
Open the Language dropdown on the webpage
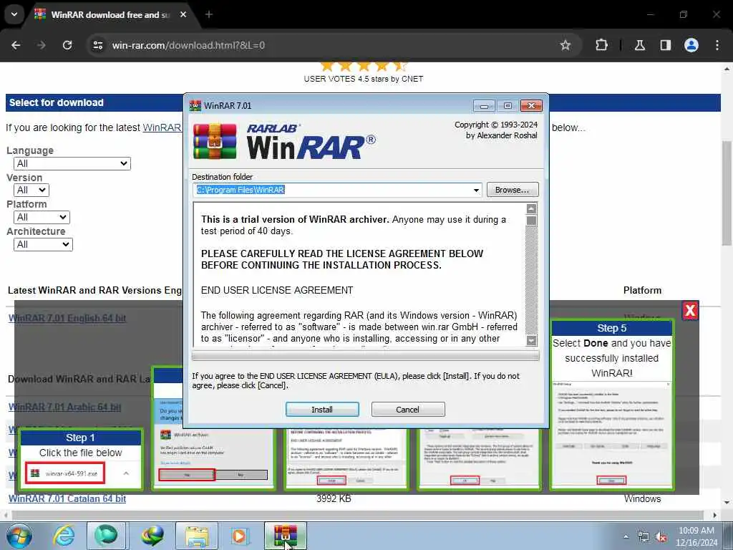pyautogui.click(x=72, y=164)
